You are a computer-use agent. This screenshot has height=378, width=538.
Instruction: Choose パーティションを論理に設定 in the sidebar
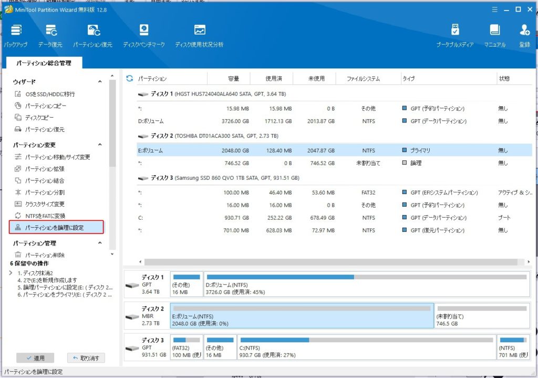click(57, 228)
